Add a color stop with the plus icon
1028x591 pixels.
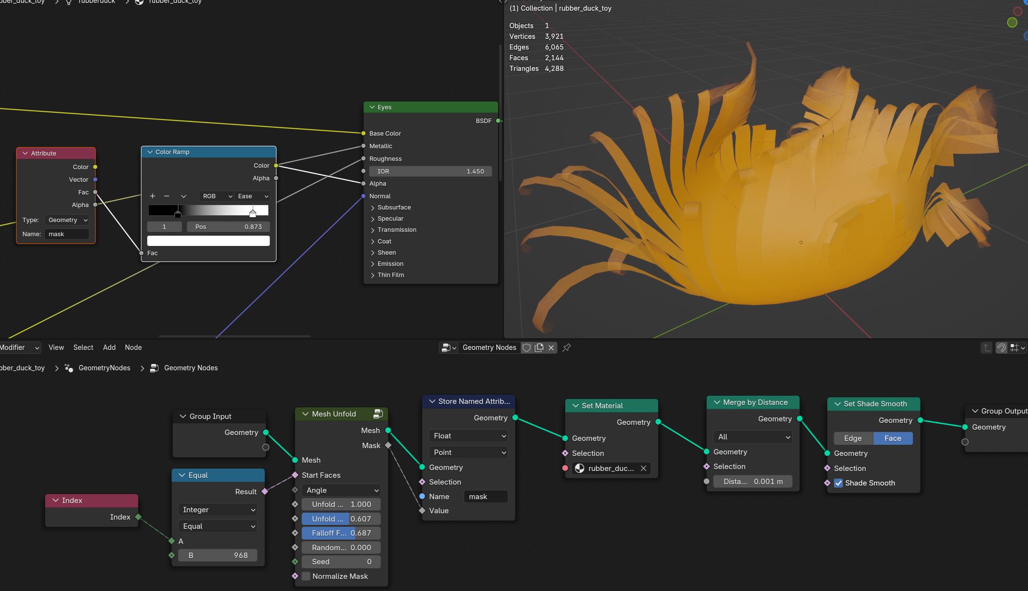[x=152, y=196]
